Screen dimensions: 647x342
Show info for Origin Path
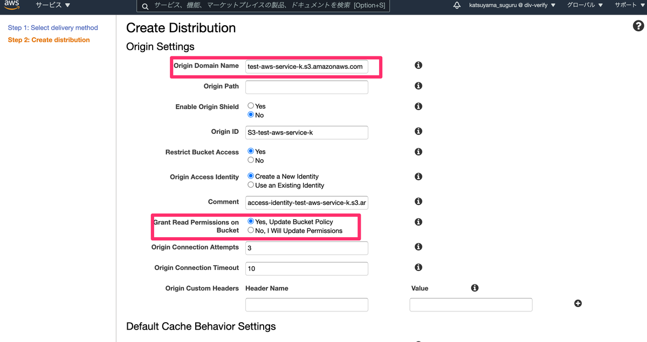pos(418,85)
